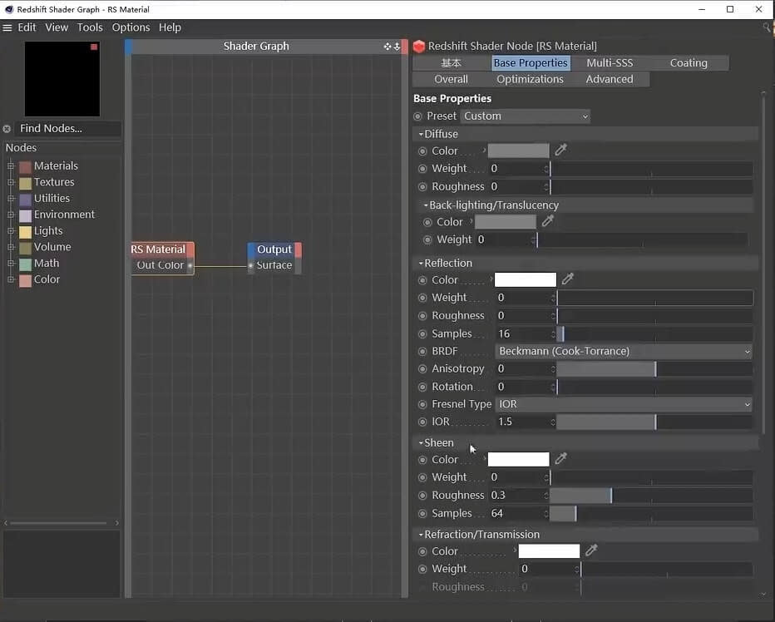Image resolution: width=775 pixels, height=622 pixels.
Task: Toggle animation dot for Anisotropy
Action: coord(422,369)
